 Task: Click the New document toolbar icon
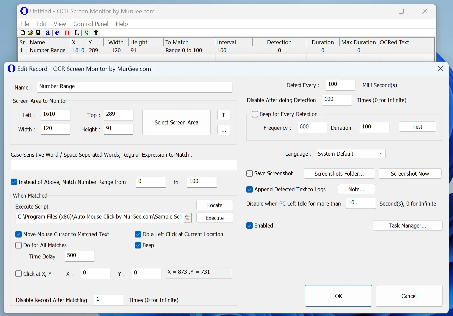[x=23, y=33]
